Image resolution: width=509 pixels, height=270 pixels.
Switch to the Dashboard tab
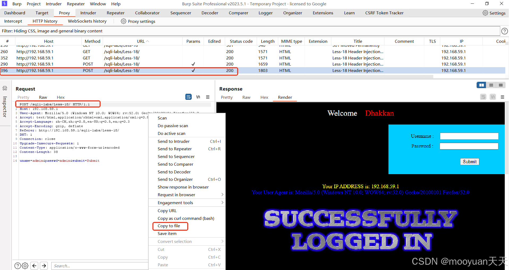pyautogui.click(x=15, y=13)
